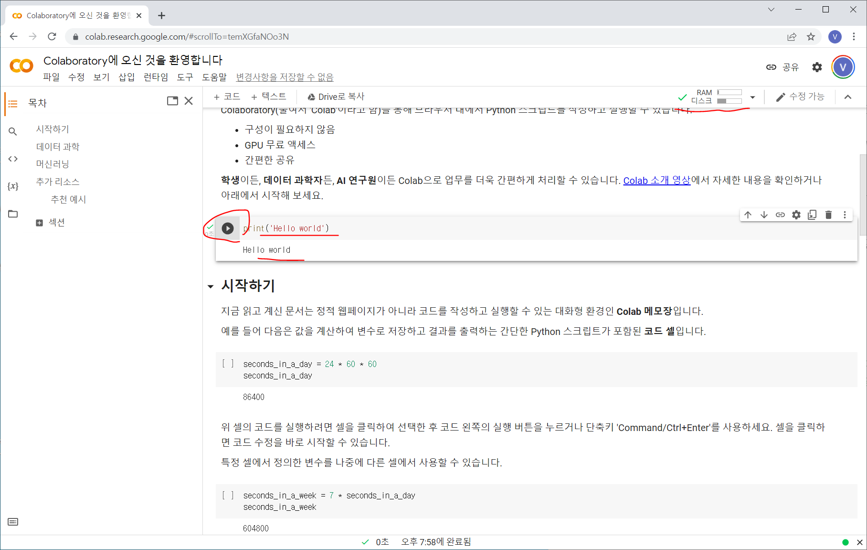867x550 pixels.
Task: Jump to 시작하기 in the table of contents
Action: click(x=53, y=129)
